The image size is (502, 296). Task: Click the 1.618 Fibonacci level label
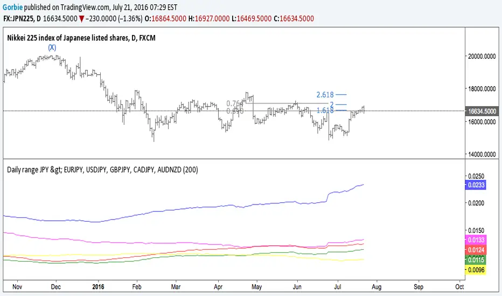[325, 110]
